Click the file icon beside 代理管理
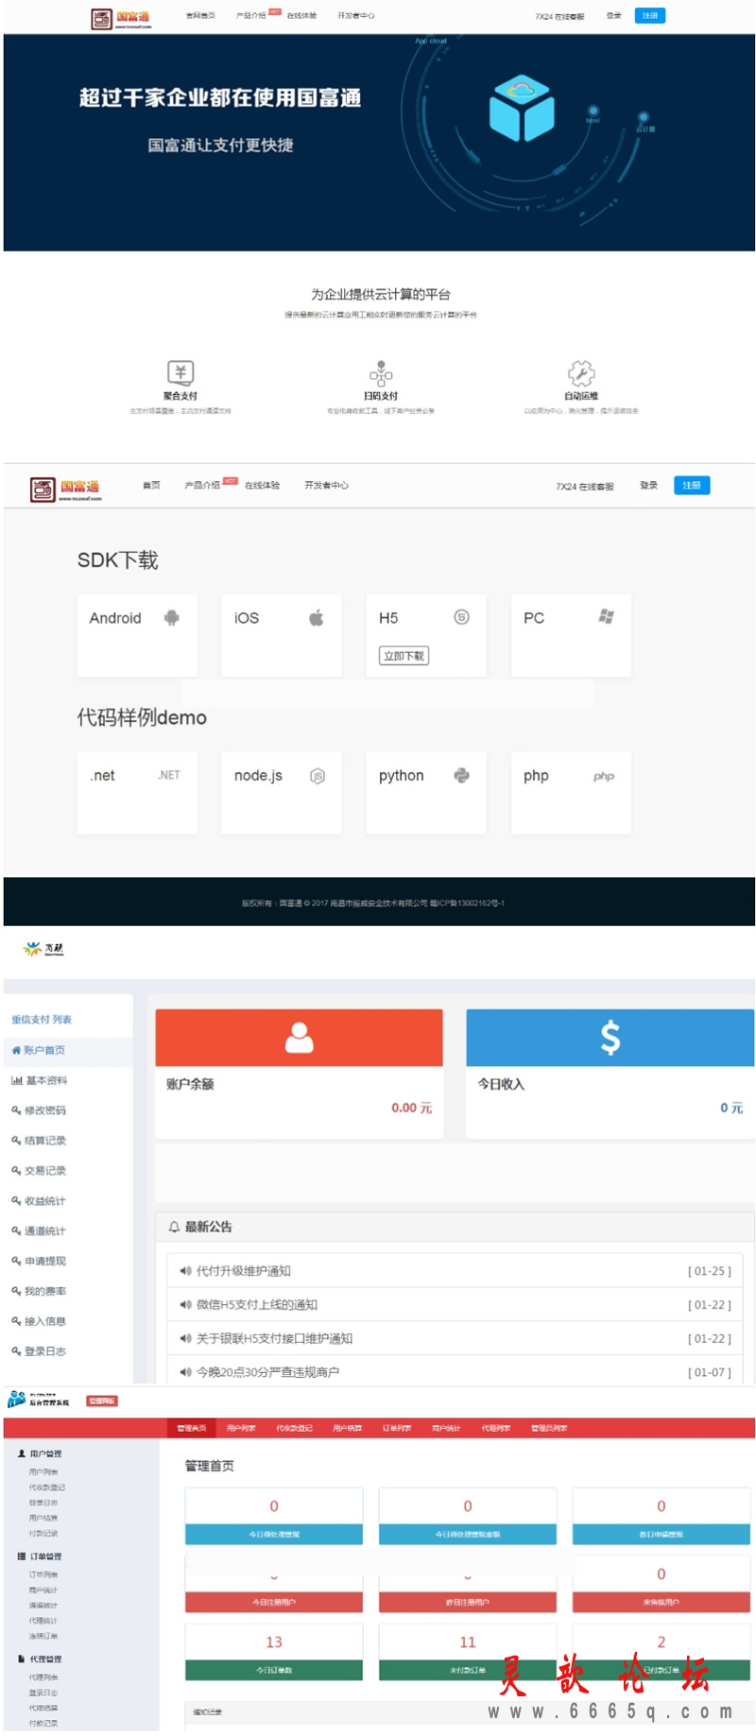756x1736 pixels. point(22,1659)
